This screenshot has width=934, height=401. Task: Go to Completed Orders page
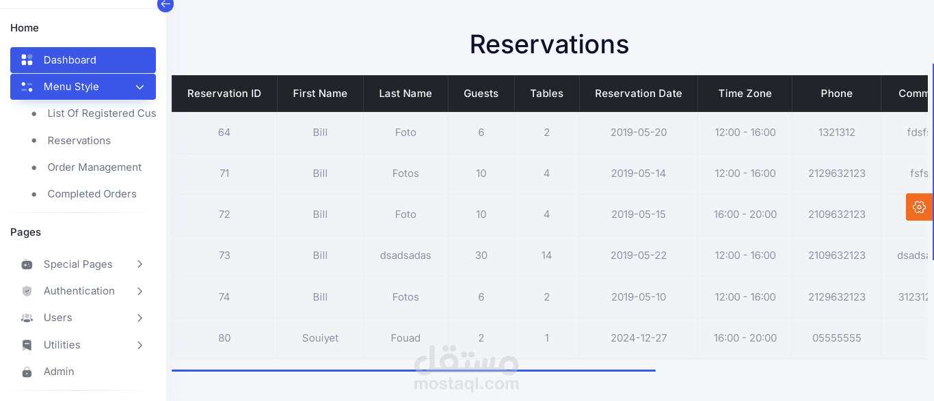pyautogui.click(x=92, y=194)
